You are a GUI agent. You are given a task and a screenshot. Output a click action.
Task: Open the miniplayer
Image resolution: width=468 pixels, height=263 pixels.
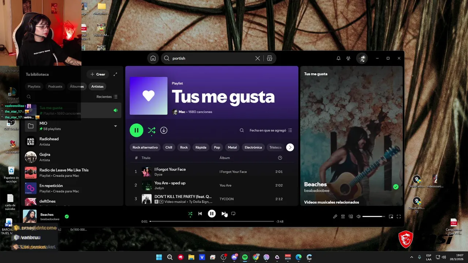tap(391, 217)
